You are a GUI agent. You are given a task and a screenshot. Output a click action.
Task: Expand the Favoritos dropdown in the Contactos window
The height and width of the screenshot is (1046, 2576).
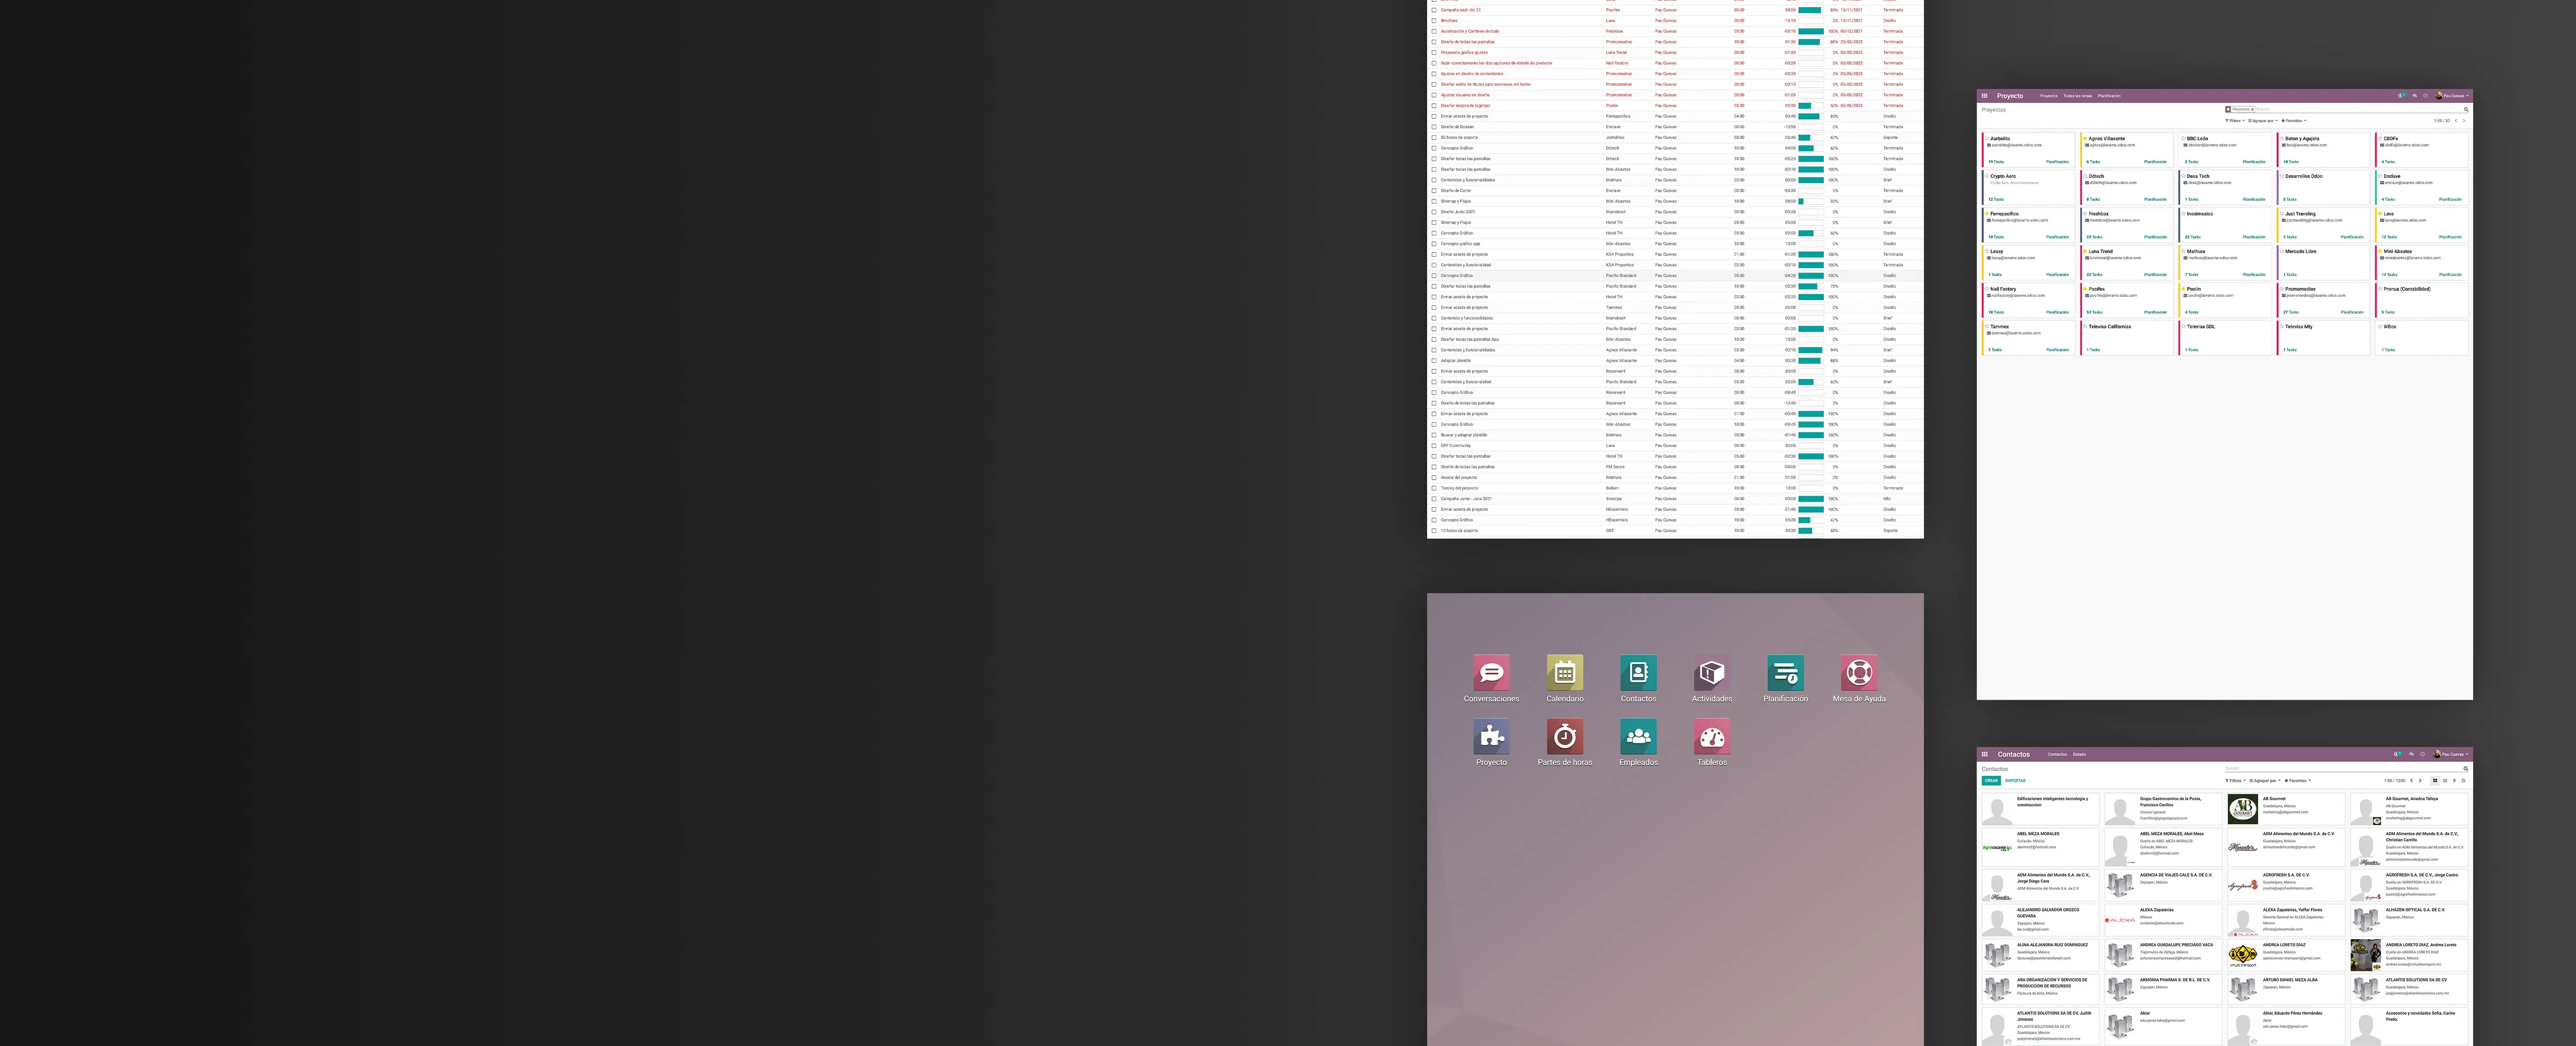(x=2297, y=781)
